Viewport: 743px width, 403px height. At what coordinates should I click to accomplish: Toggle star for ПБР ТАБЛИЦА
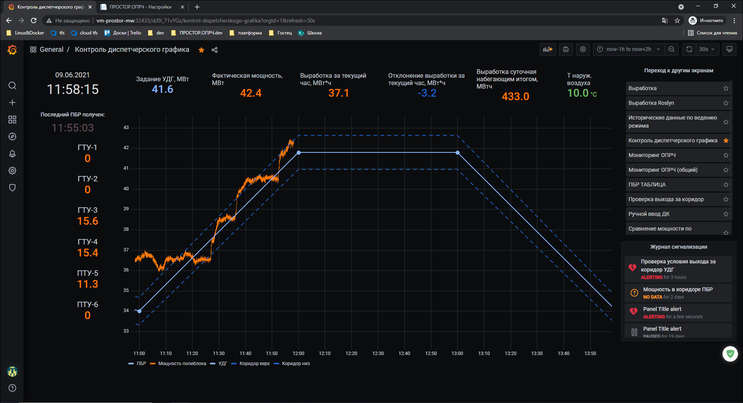pyautogui.click(x=726, y=185)
